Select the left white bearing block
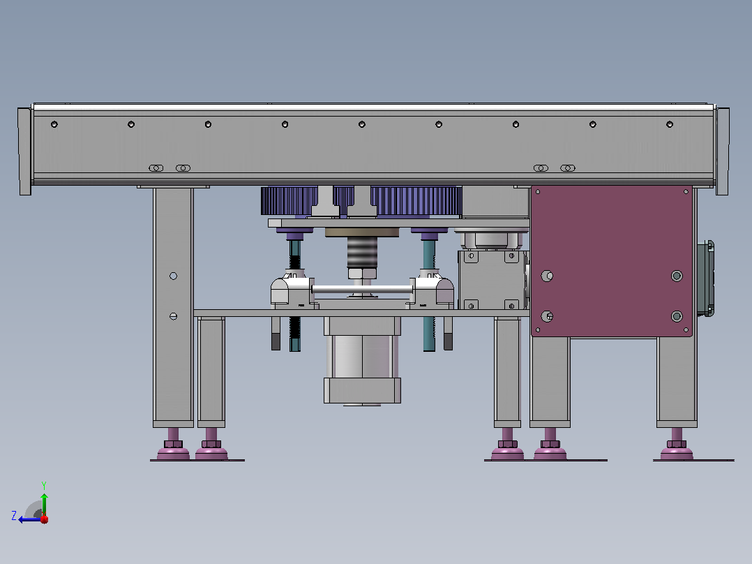 pyautogui.click(x=292, y=290)
